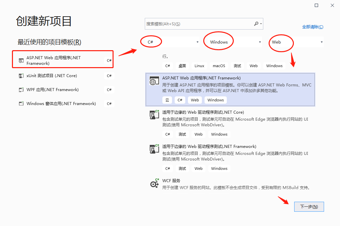Select recent WPF 应用(.NET Framework)
The height and width of the screenshot is (226, 340).
66,90
